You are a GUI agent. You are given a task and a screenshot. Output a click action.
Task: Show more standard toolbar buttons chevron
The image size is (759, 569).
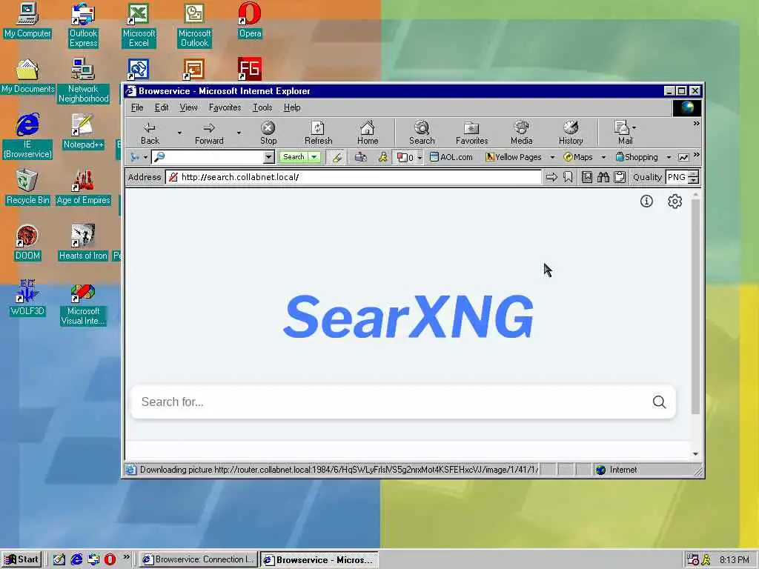(x=696, y=124)
